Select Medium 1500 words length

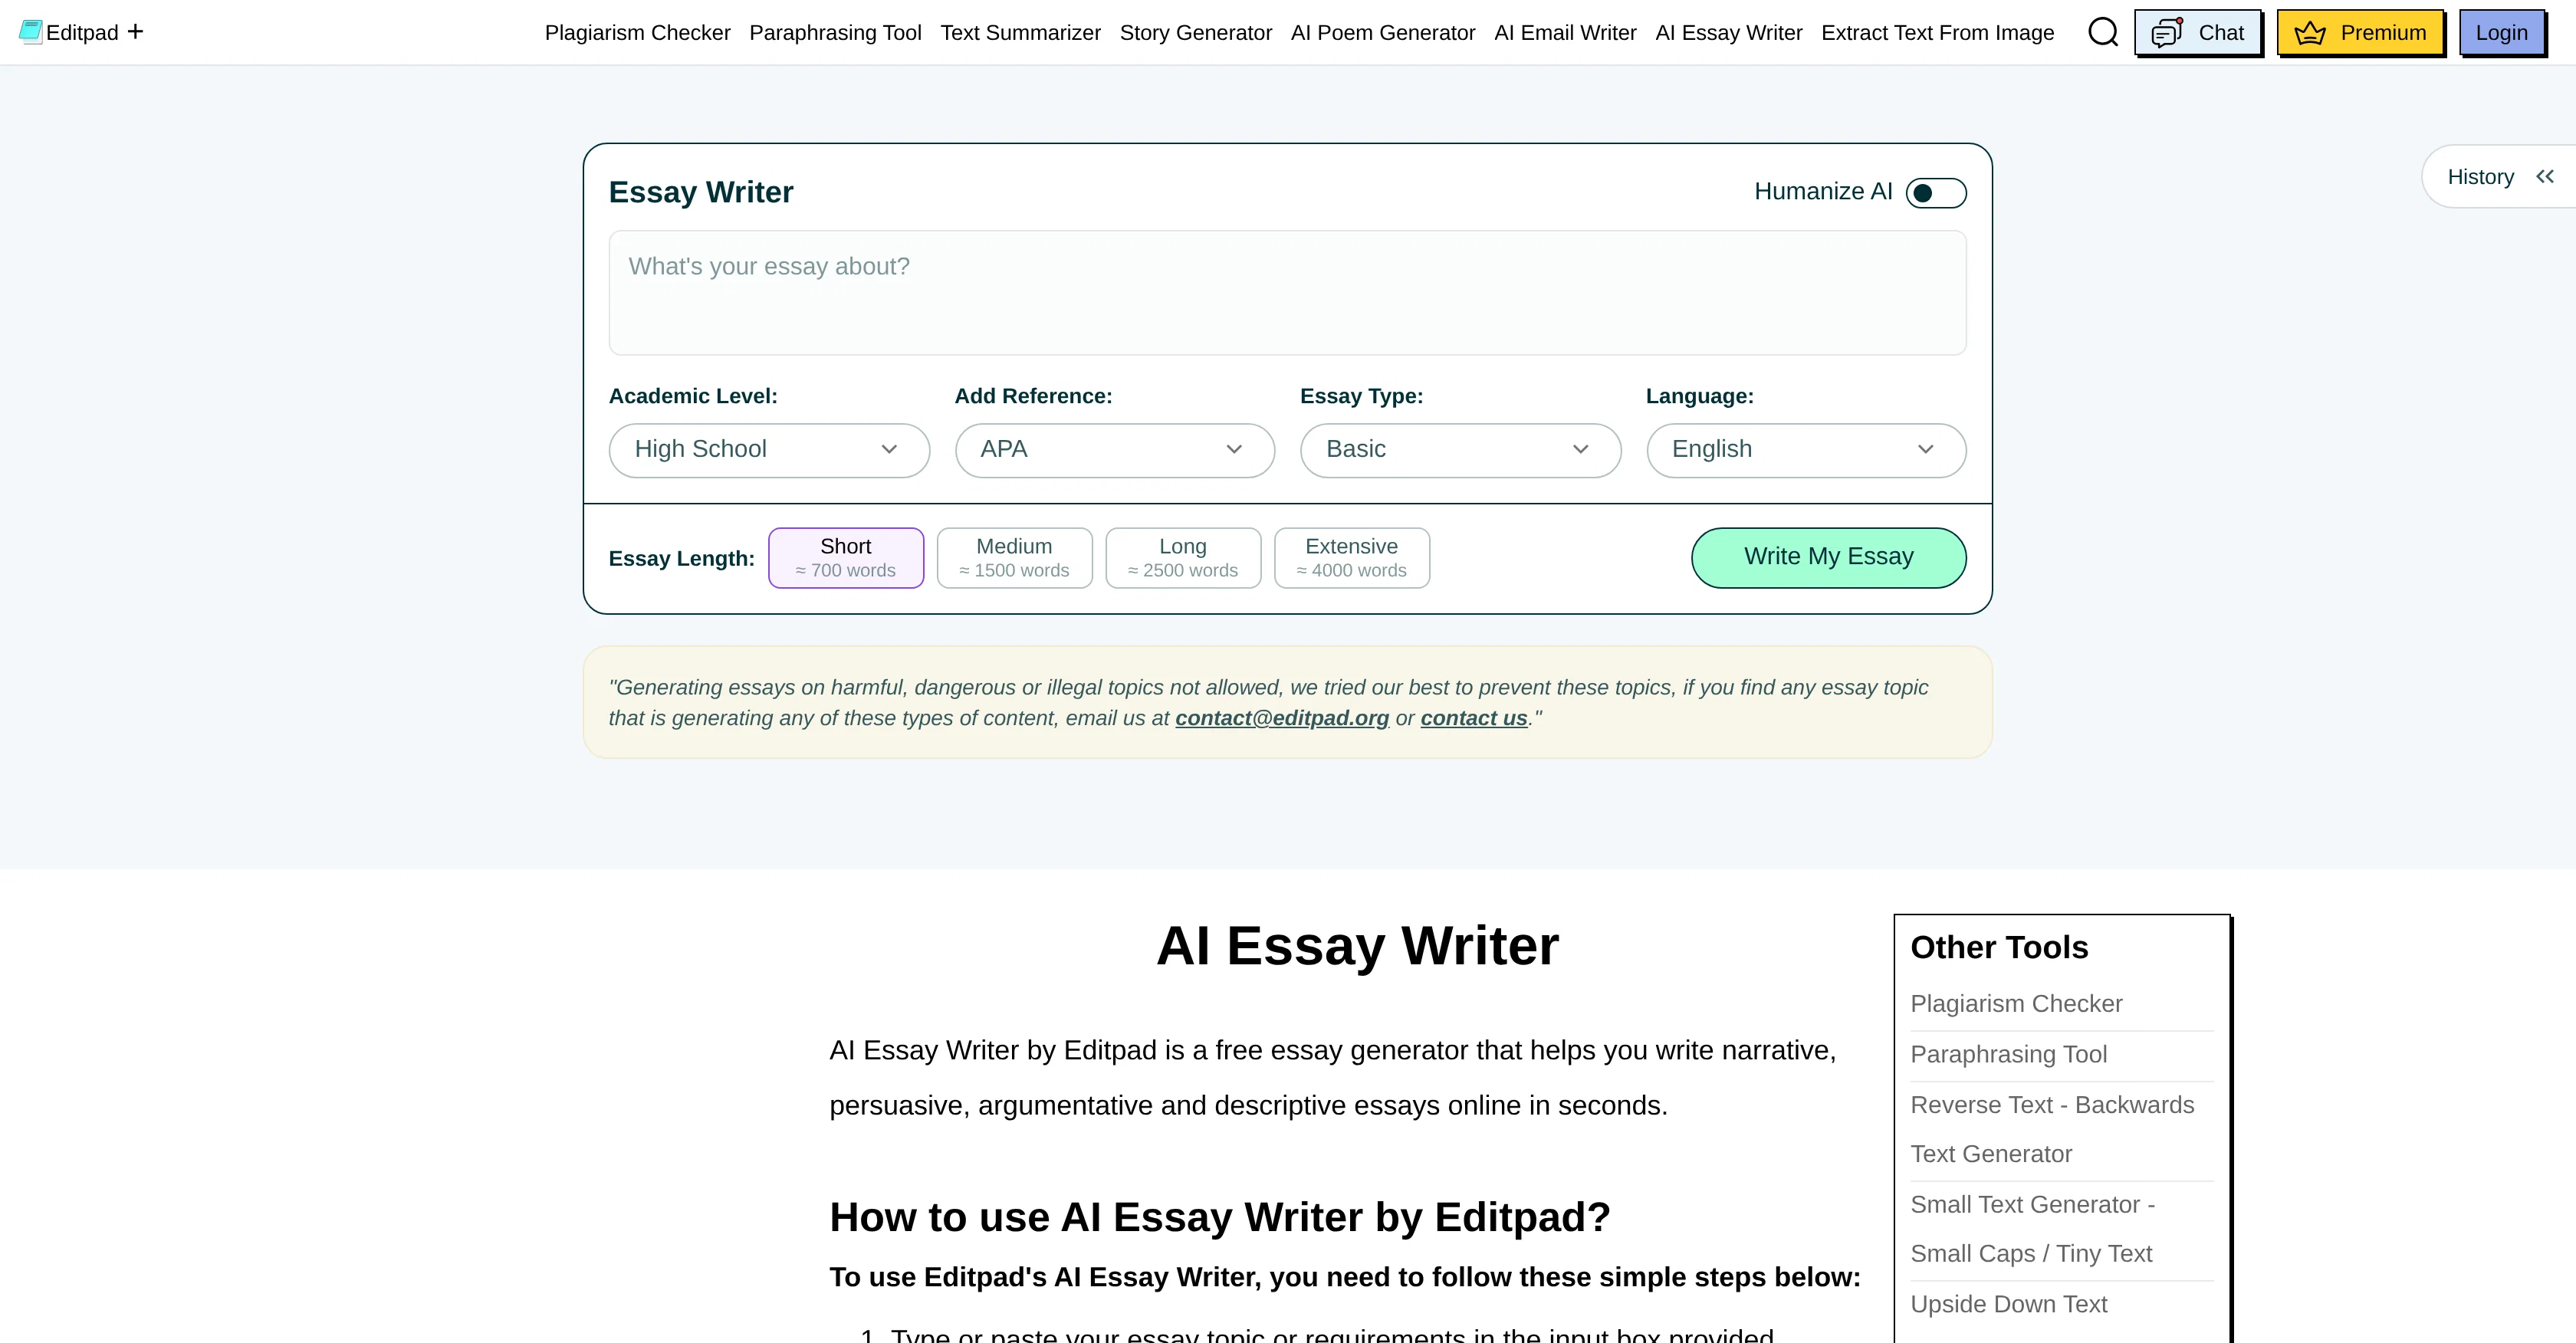point(1014,558)
